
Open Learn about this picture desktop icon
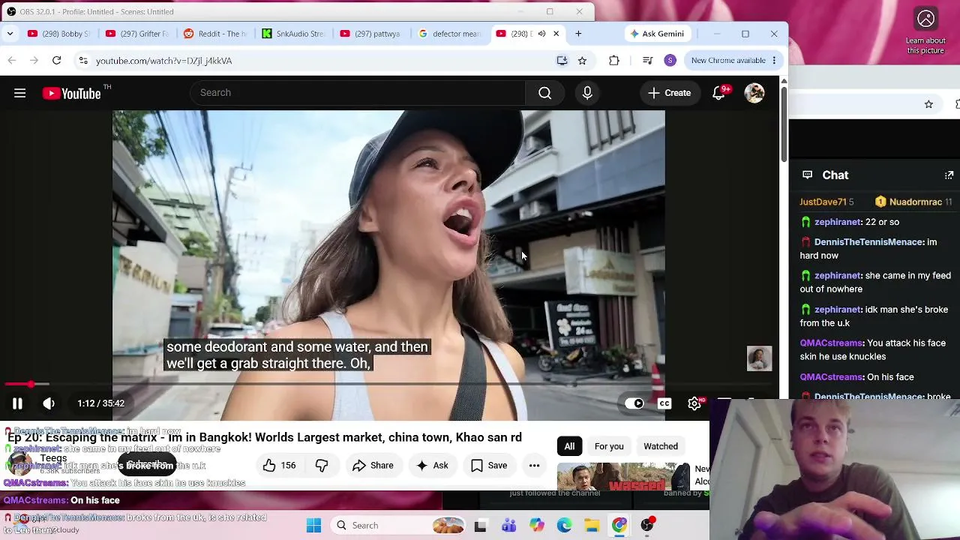point(925,31)
